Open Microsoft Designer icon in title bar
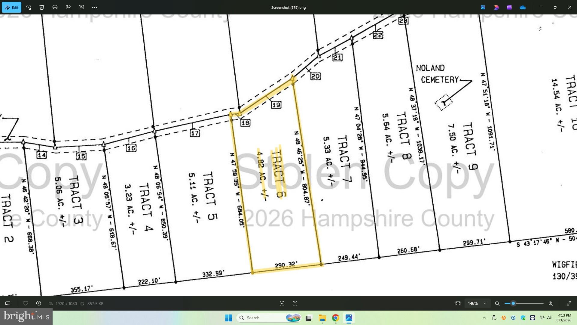This screenshot has height=325, width=577. 496,7
